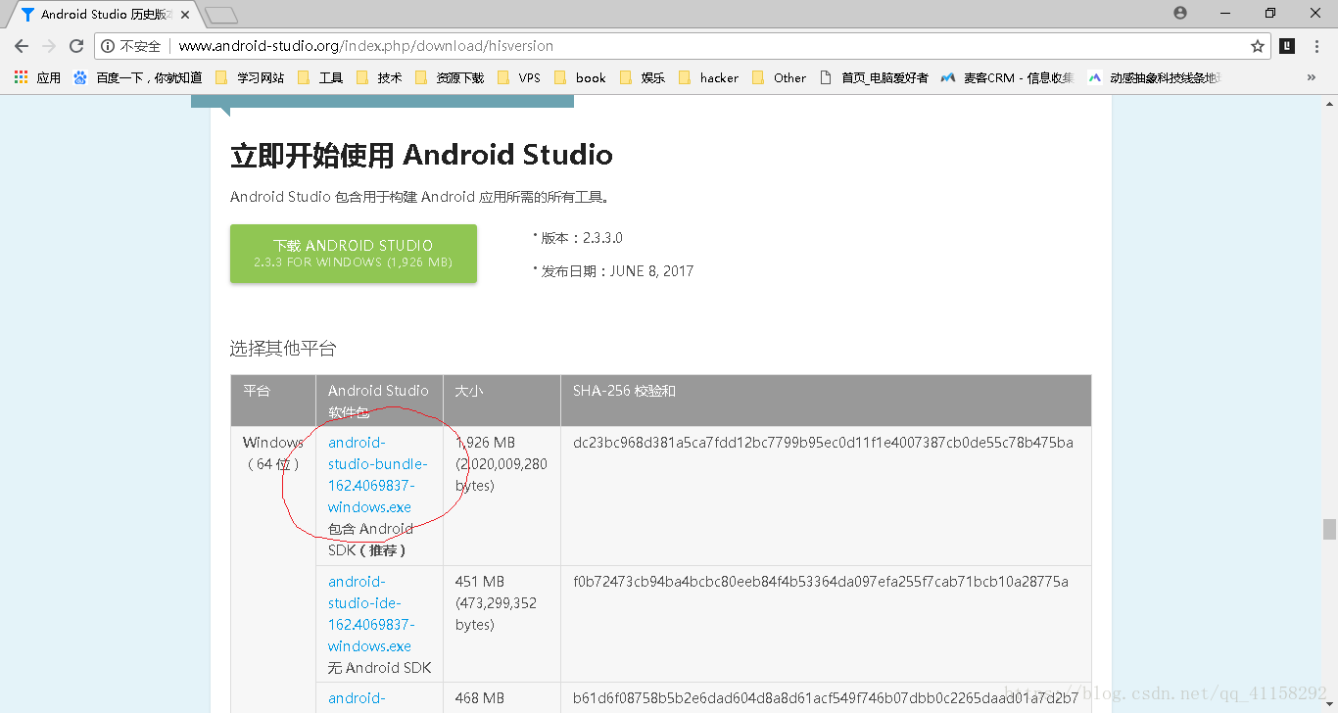This screenshot has height=713, width=1338.
Task: Click the 下载 ANDROID STUDIO green button
Action: coord(354,254)
